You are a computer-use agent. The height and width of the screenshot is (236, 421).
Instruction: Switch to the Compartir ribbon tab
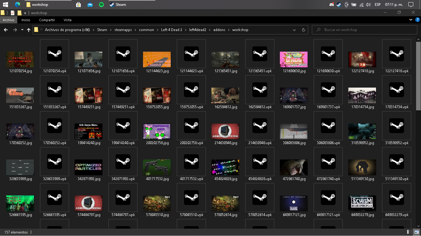click(47, 20)
